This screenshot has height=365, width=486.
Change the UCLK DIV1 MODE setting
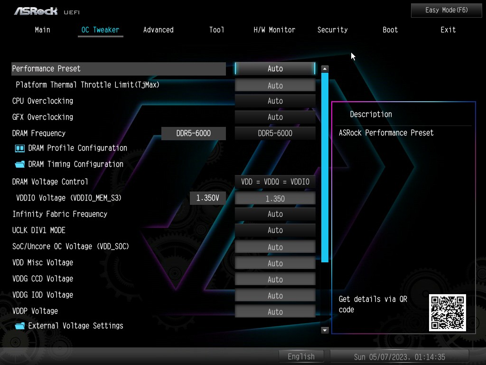[x=275, y=231]
